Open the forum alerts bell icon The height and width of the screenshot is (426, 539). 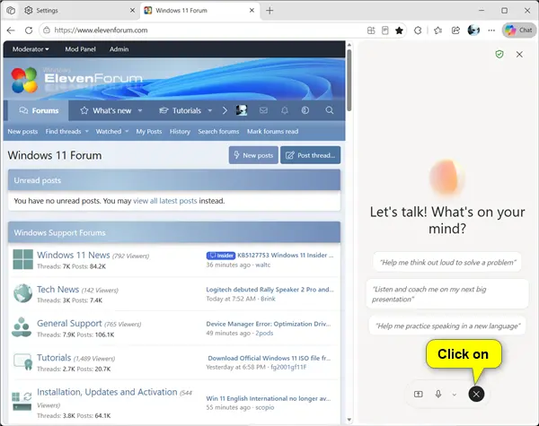[285, 110]
